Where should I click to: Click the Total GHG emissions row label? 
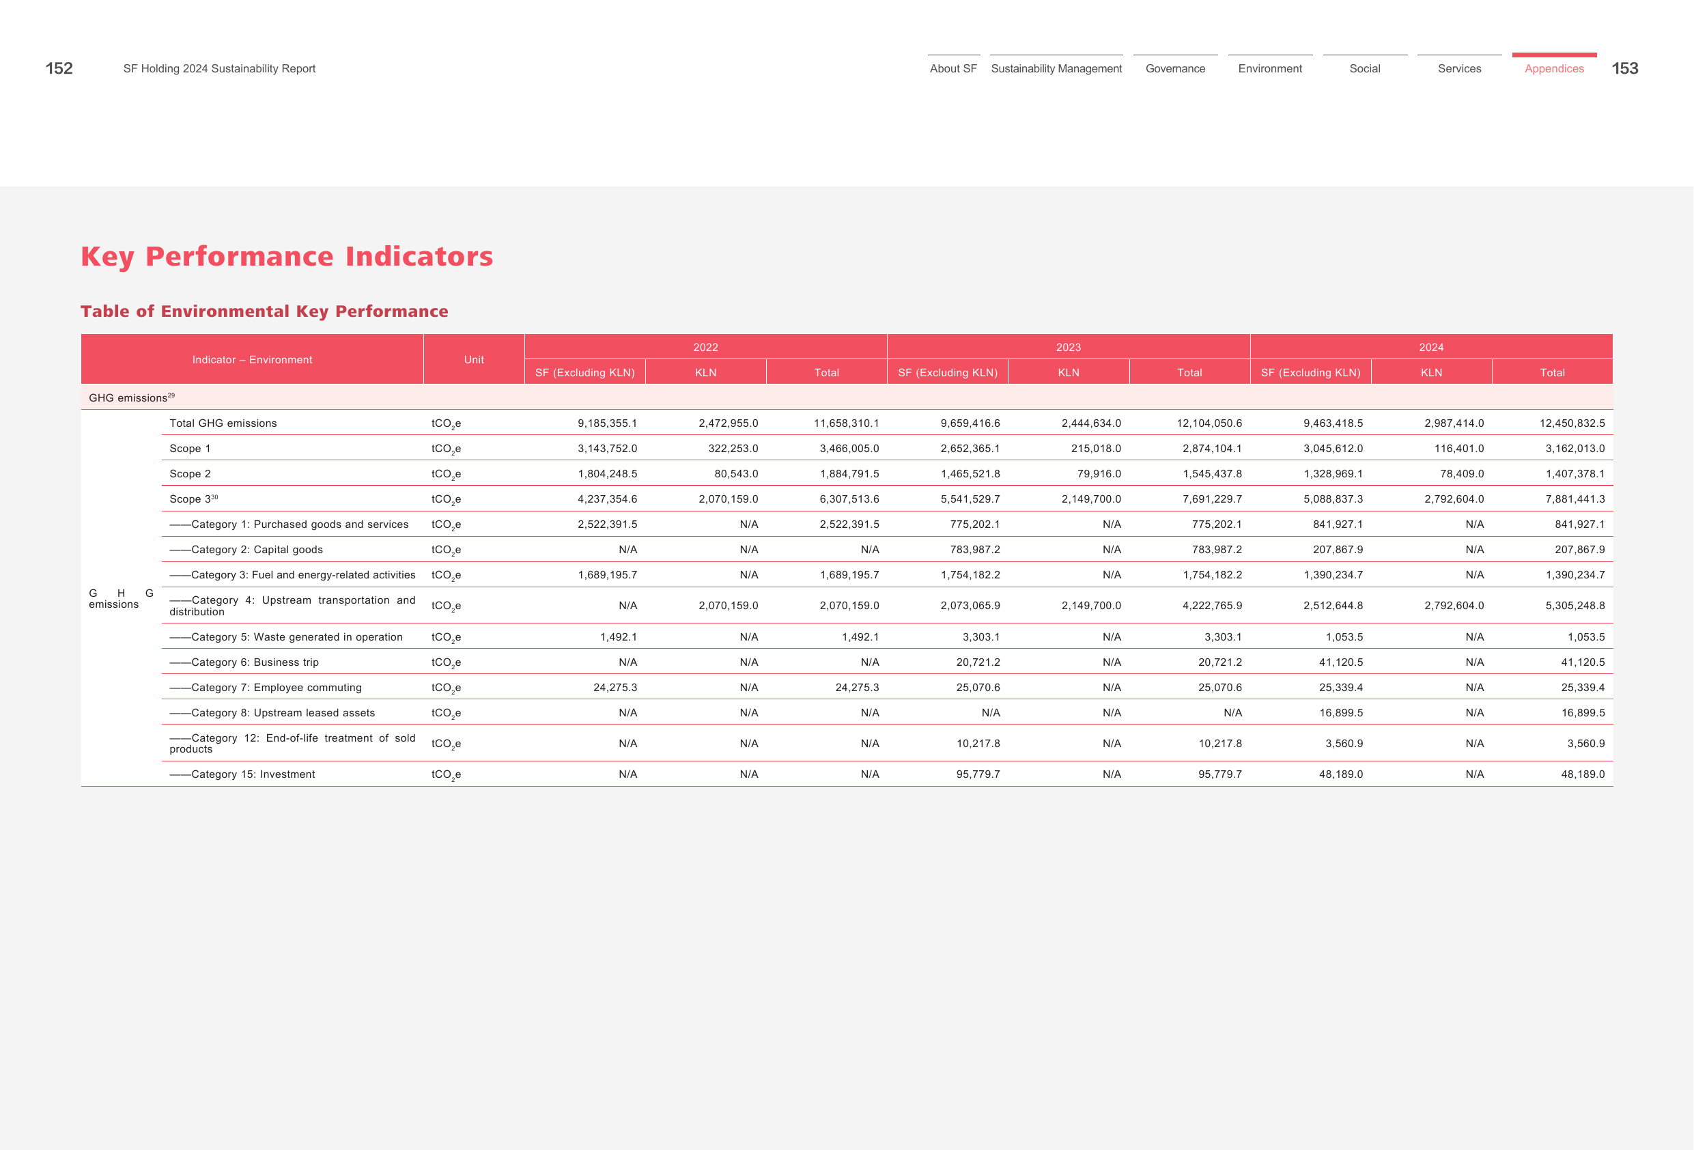(x=223, y=423)
